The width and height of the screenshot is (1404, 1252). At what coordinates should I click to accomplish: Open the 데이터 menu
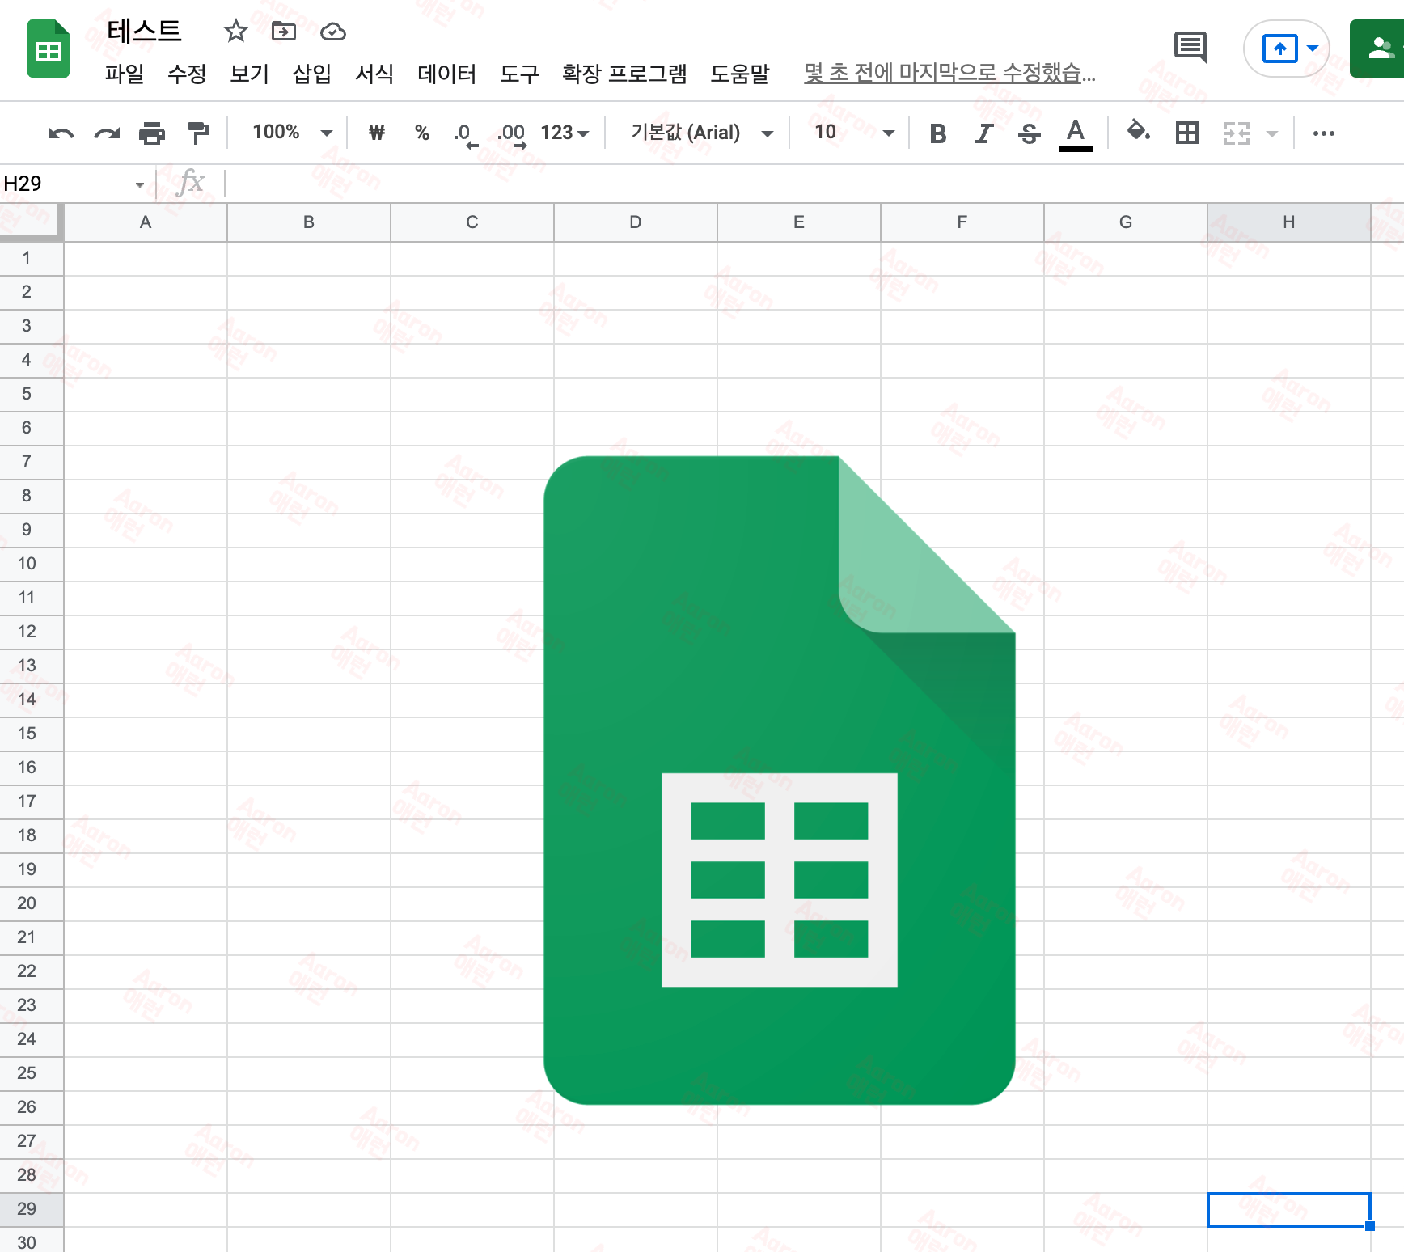(447, 74)
